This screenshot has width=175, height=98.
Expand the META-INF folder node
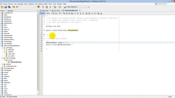click(4, 50)
